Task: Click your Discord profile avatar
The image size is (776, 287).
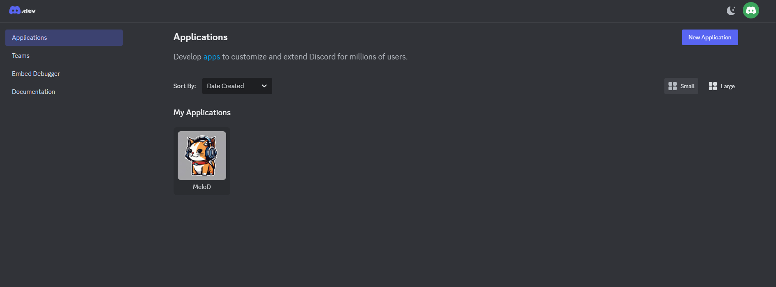Action: point(751,10)
